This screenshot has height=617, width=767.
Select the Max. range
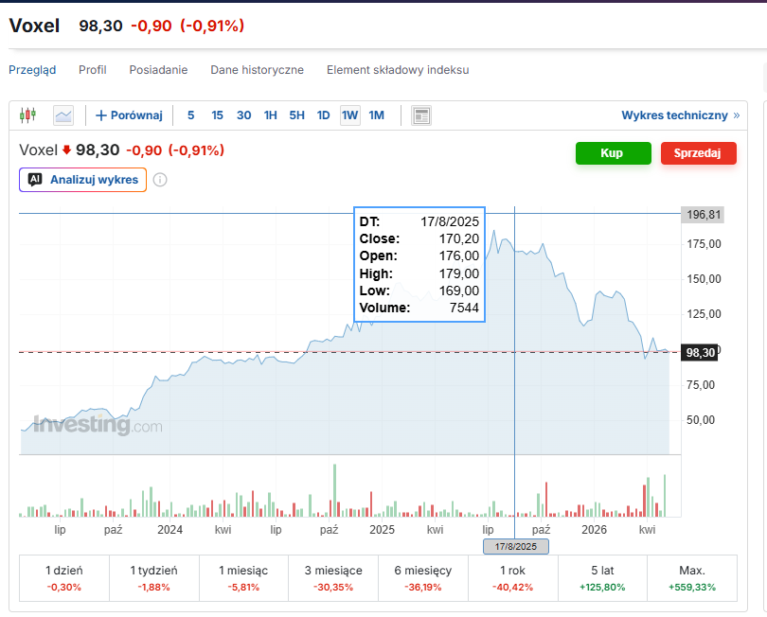[x=692, y=578]
